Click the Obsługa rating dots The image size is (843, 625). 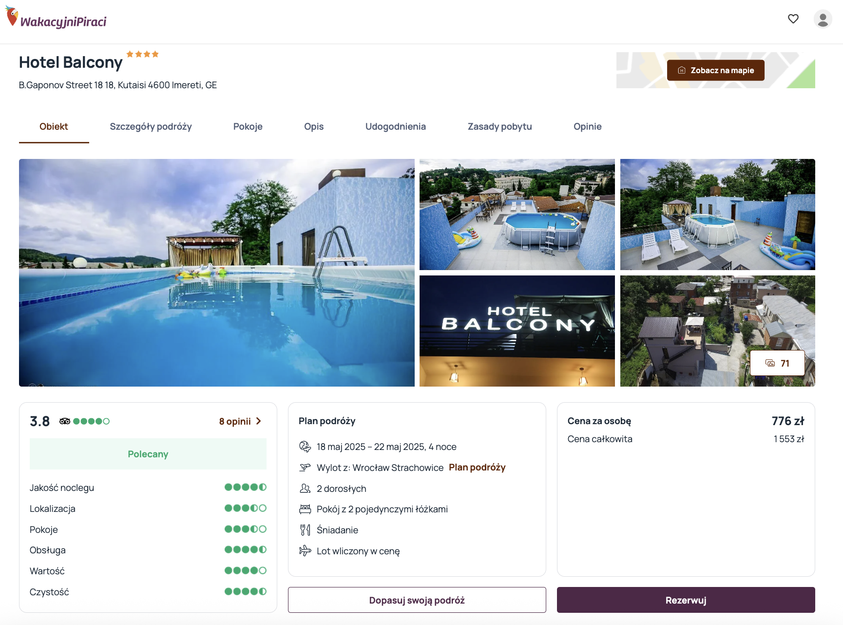[x=246, y=549]
